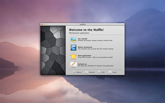
Task: Select the "Get started" heading text
Action: pos(82,39)
